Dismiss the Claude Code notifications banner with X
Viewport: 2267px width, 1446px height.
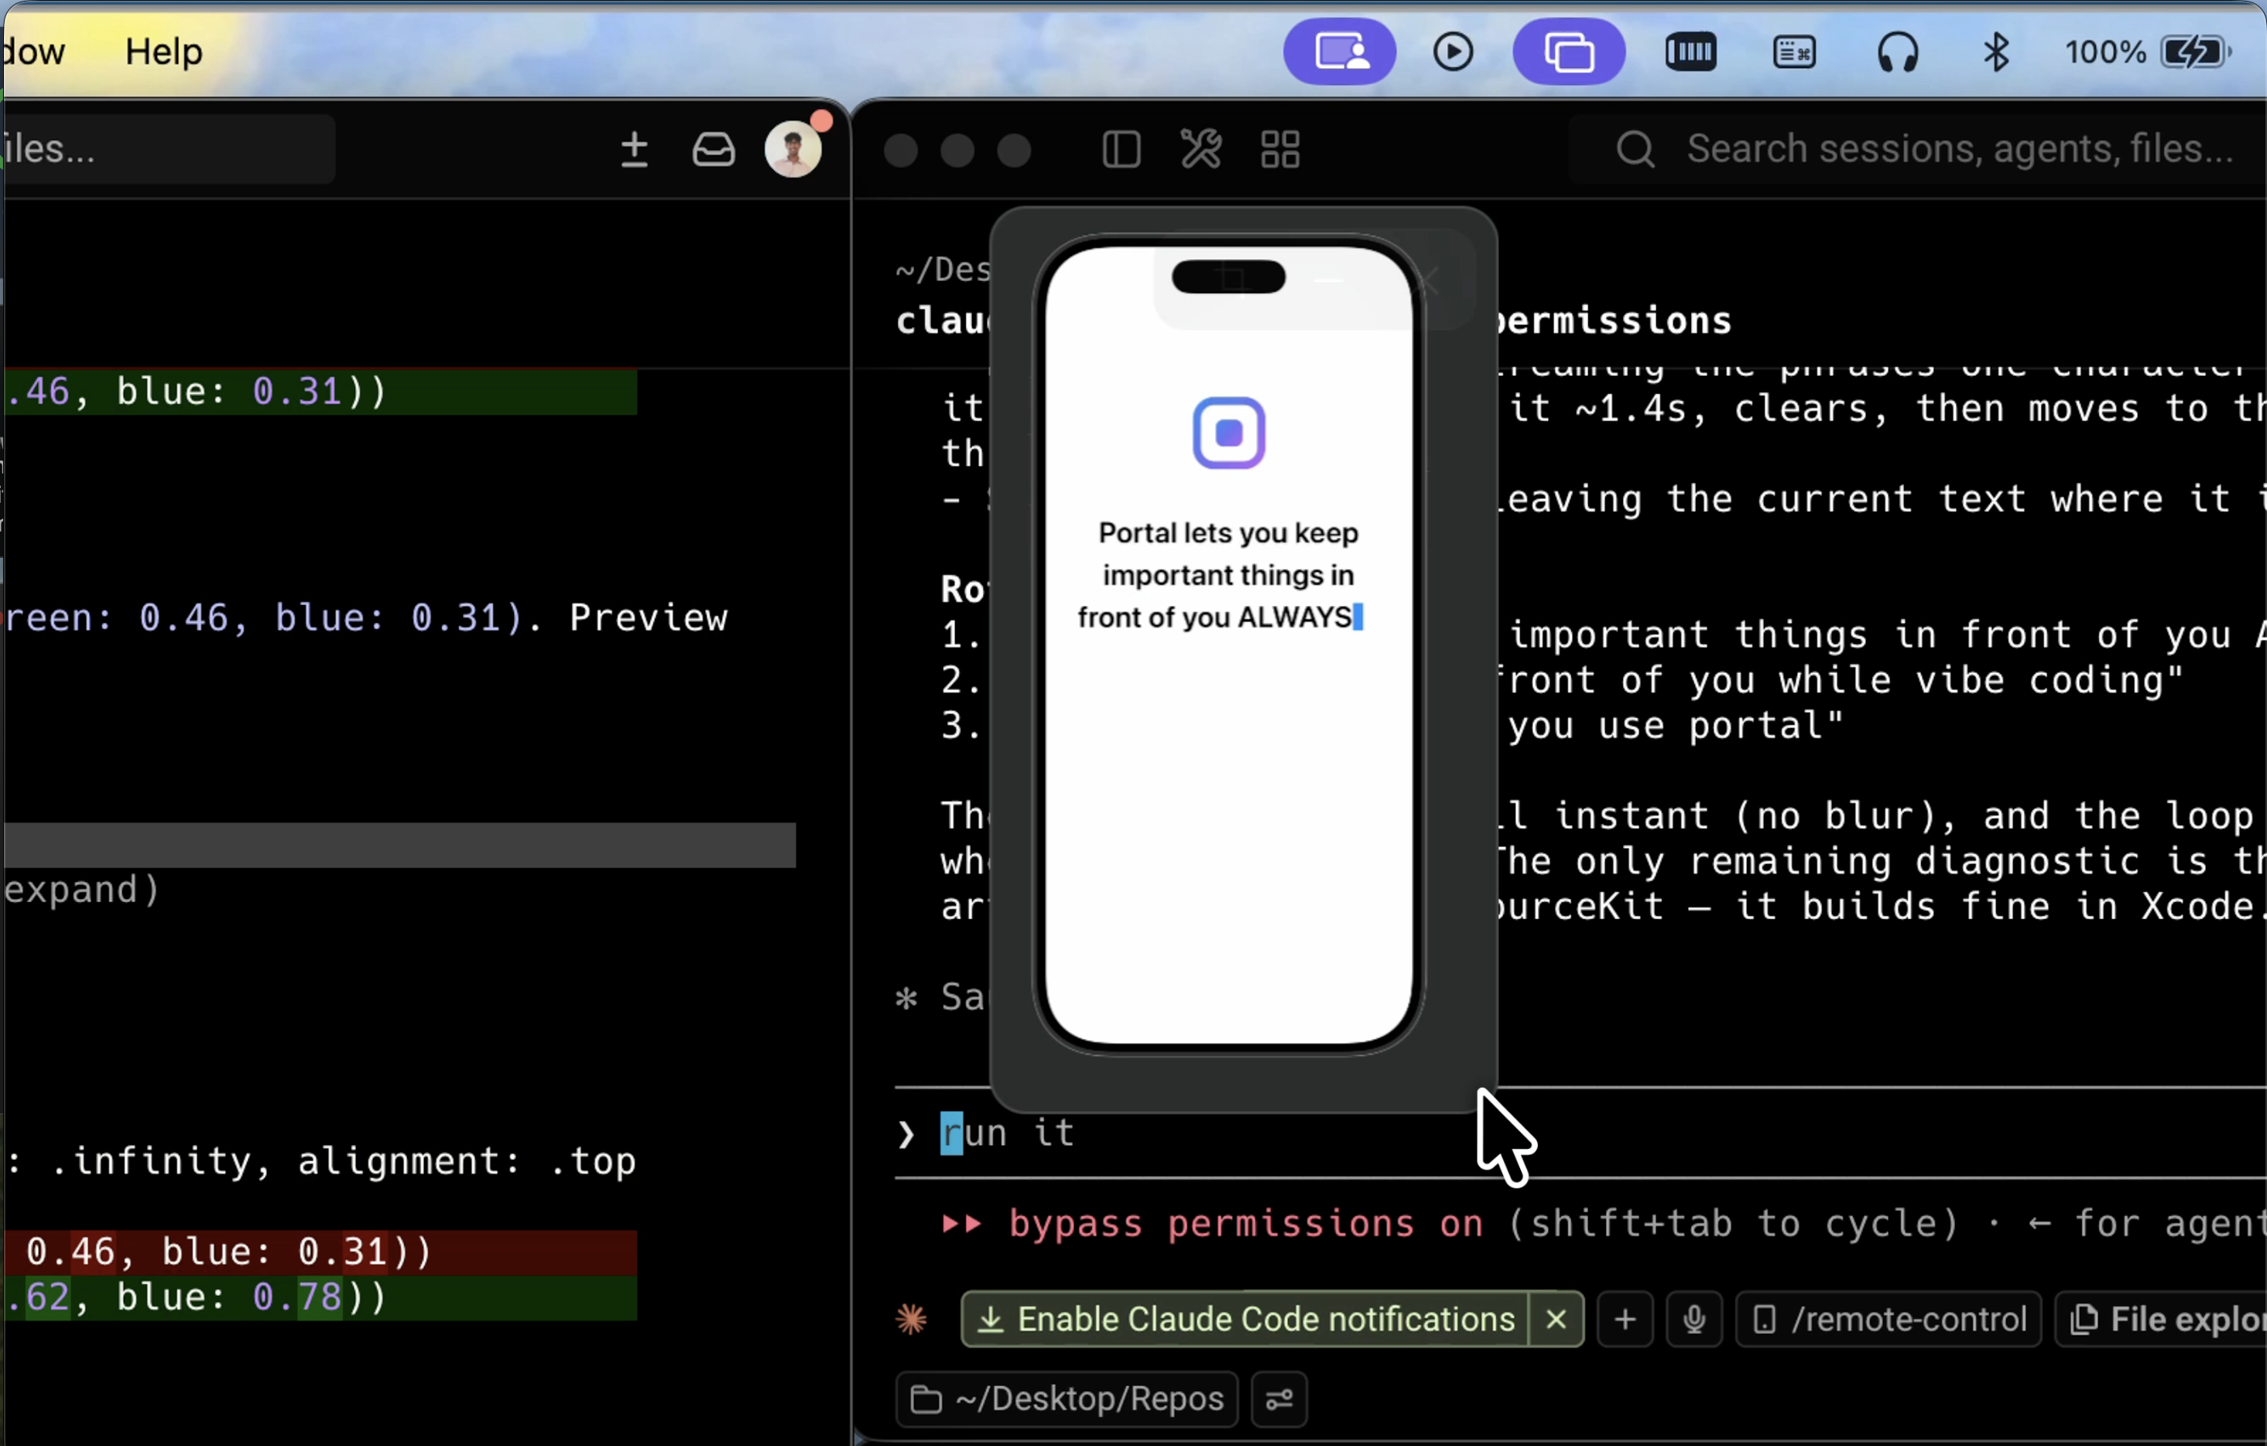pyautogui.click(x=1556, y=1319)
